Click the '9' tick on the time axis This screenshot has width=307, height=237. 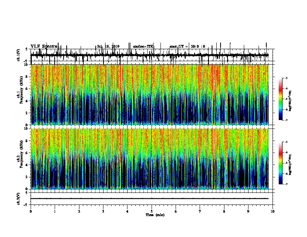(x=248, y=211)
